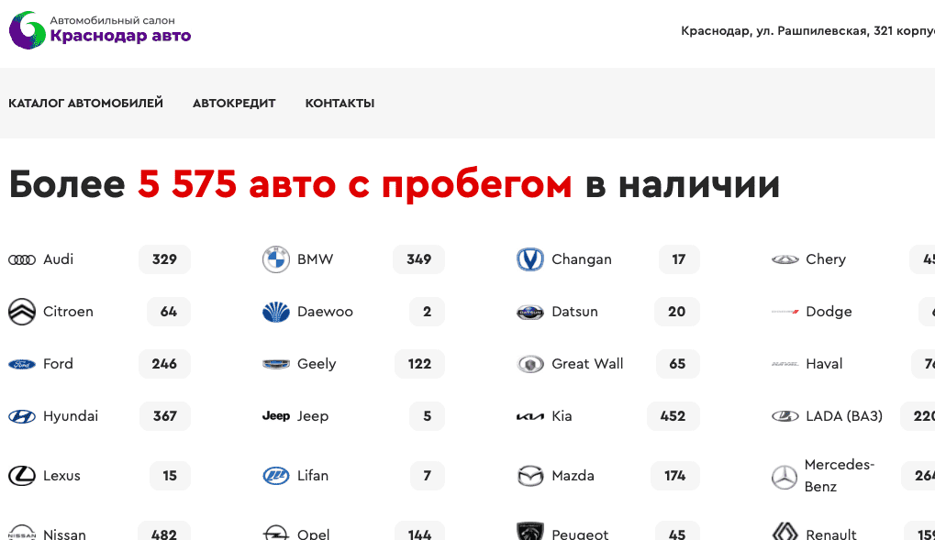Click the Datsun count badge showing 20
Viewport: 935px width, 540px height.
676,312
